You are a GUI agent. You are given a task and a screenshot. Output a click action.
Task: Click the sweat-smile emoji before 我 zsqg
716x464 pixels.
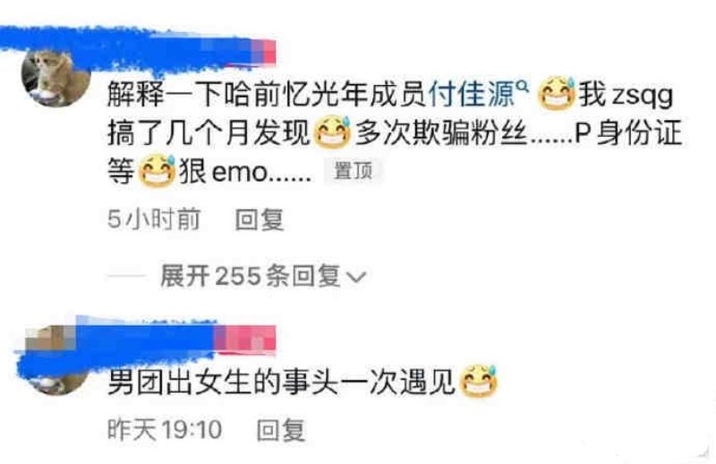click(557, 94)
